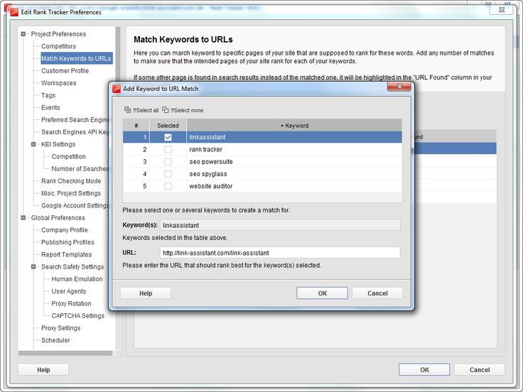Collapse the KEI Settings tree node
Viewport: 523px width, 392px height.
[33, 144]
